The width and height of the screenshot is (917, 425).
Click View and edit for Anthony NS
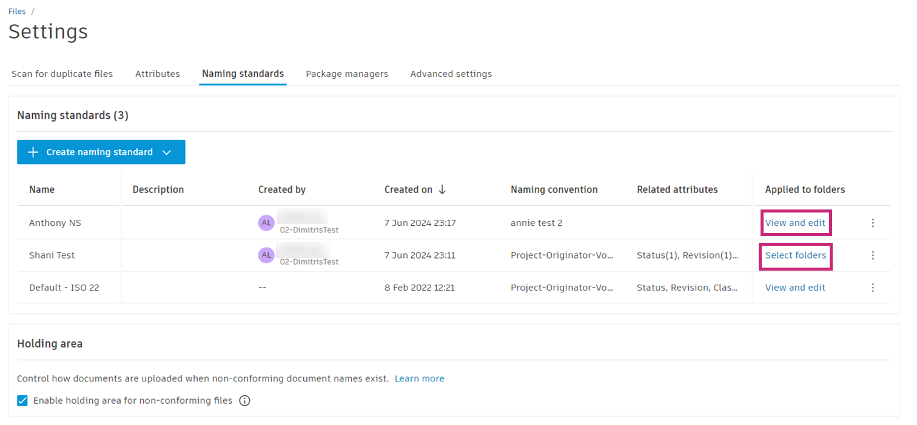(x=795, y=223)
